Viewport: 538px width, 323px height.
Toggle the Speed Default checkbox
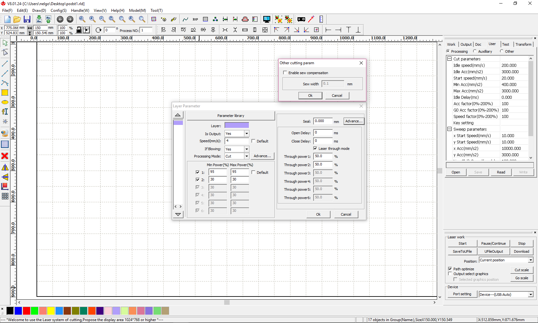tap(253, 141)
